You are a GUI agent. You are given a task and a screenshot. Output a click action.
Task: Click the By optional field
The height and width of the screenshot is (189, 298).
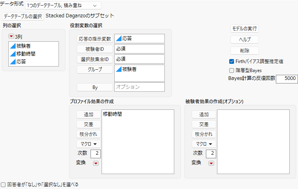[x=139, y=87]
